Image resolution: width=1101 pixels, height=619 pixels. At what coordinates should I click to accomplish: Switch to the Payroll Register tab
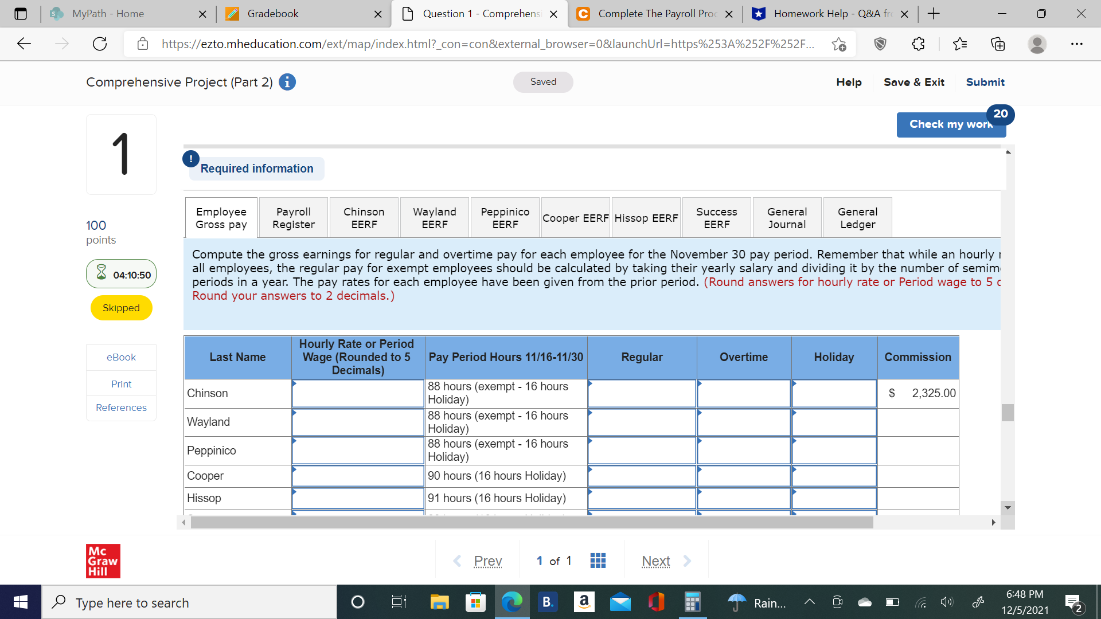click(x=293, y=217)
